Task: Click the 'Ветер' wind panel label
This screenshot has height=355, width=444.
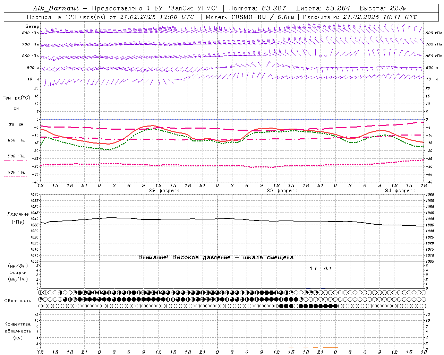Action: pyautogui.click(x=32, y=26)
